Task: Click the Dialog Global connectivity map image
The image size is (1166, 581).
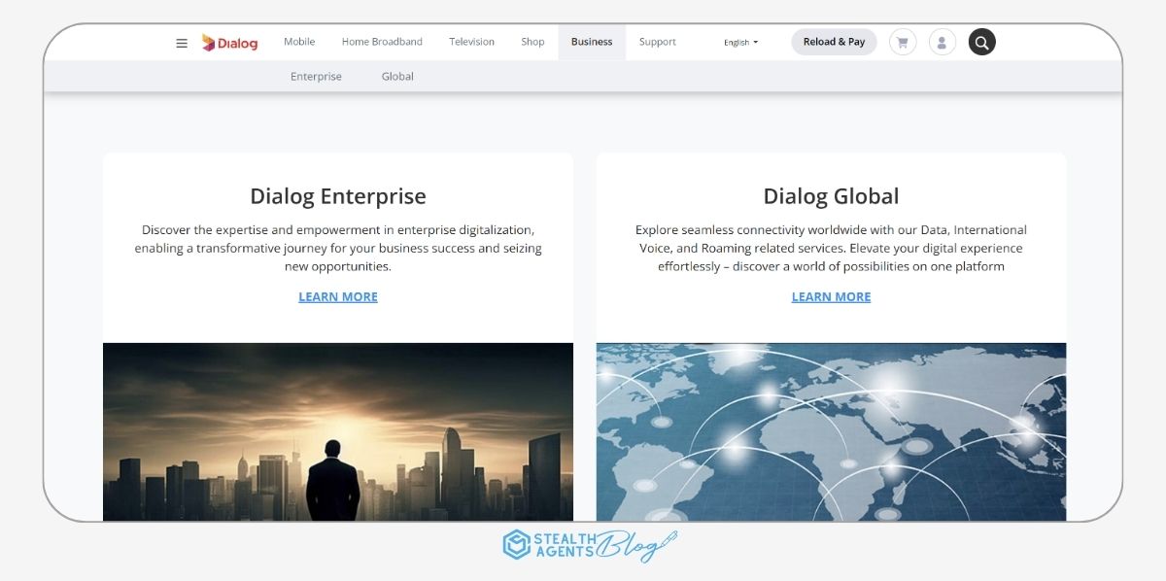Action: [x=831, y=432]
